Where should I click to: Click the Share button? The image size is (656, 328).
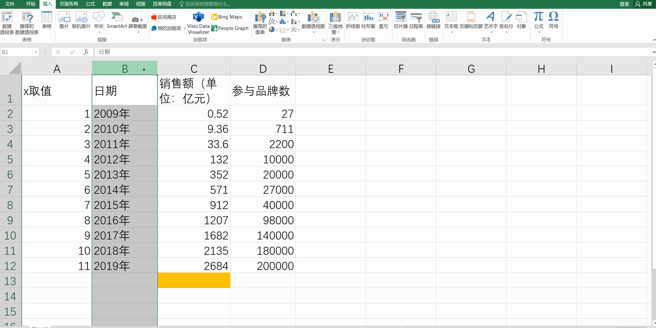(645, 4)
